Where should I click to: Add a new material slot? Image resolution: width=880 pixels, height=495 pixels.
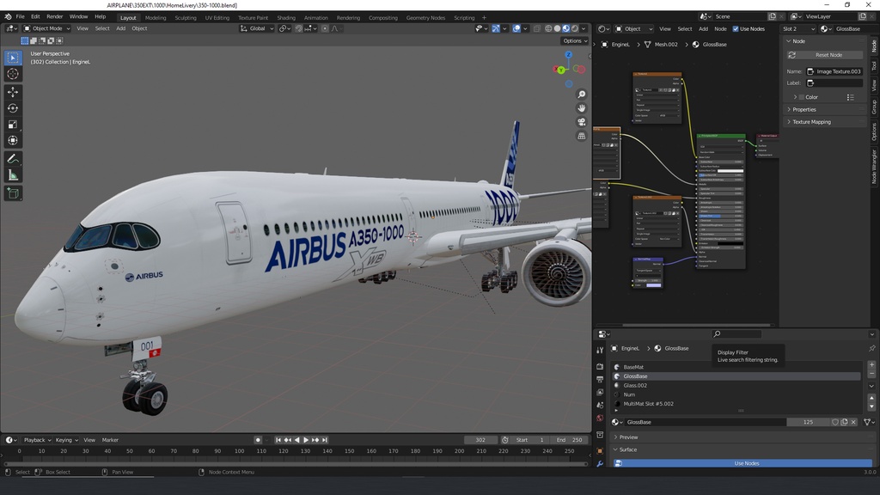pyautogui.click(x=871, y=365)
